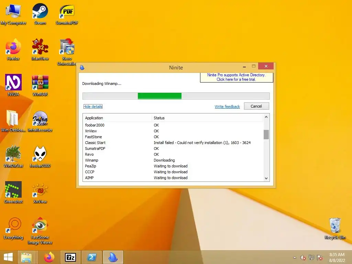Click the Status column header
352x264 pixels.
[x=207, y=118]
